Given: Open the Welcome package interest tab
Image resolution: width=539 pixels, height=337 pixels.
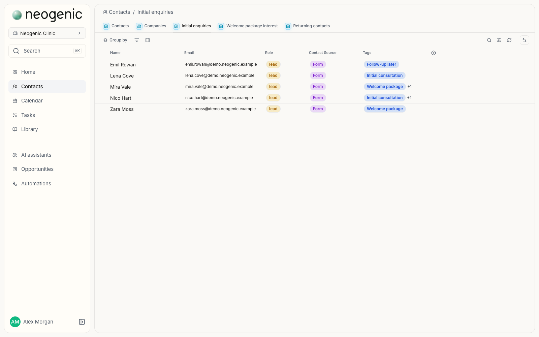Looking at the screenshot, I should coord(248,26).
